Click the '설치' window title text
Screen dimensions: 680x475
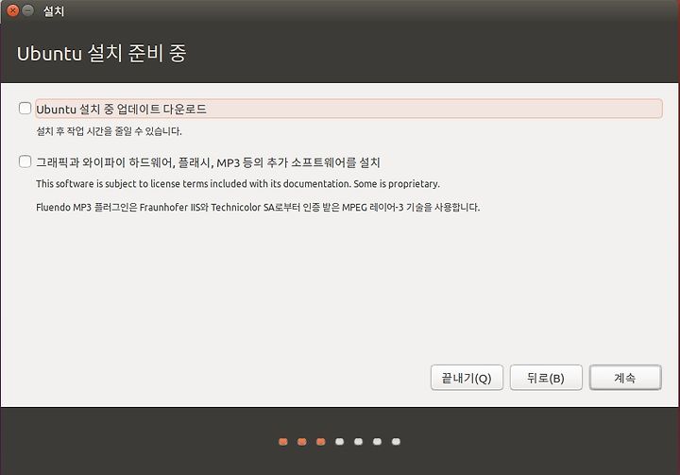pos(54,10)
